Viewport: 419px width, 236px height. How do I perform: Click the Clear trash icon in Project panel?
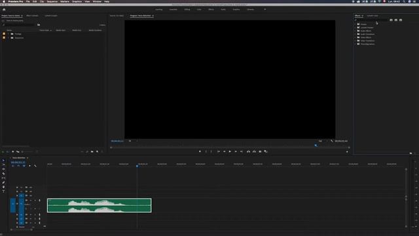pyautogui.click(x=102, y=151)
